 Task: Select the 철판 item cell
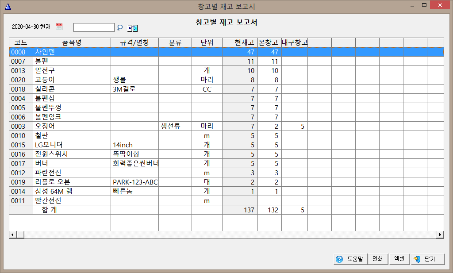coord(72,135)
